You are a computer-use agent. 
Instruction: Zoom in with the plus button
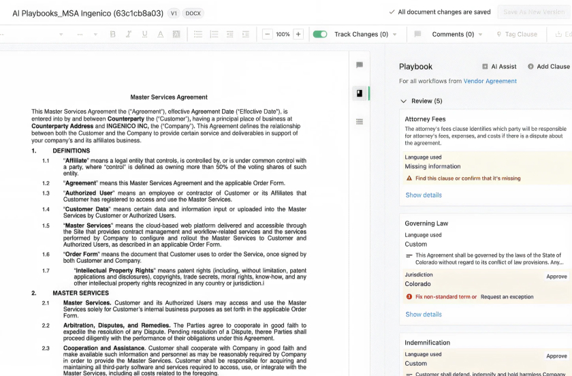[x=298, y=34]
